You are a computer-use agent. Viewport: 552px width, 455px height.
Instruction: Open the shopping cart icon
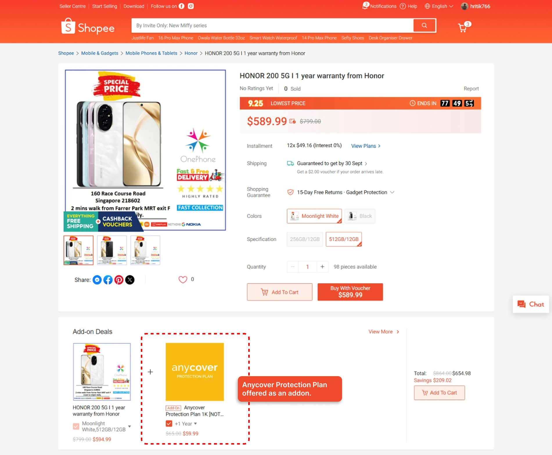pyautogui.click(x=462, y=28)
